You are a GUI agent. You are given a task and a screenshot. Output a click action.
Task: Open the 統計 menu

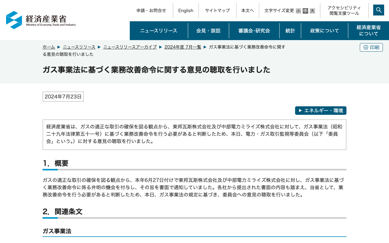[290, 31]
